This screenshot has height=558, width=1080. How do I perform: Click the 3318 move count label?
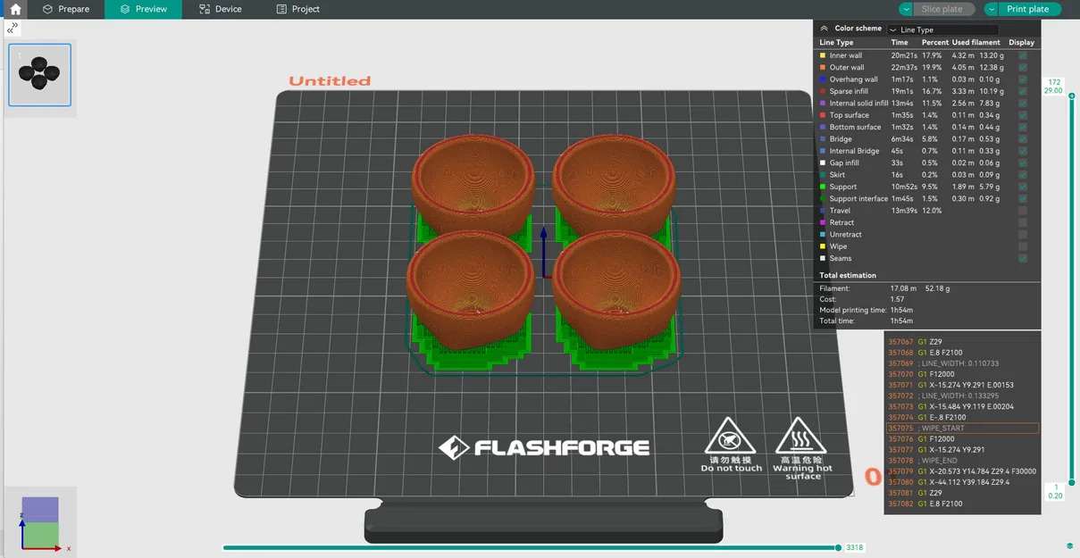854,547
